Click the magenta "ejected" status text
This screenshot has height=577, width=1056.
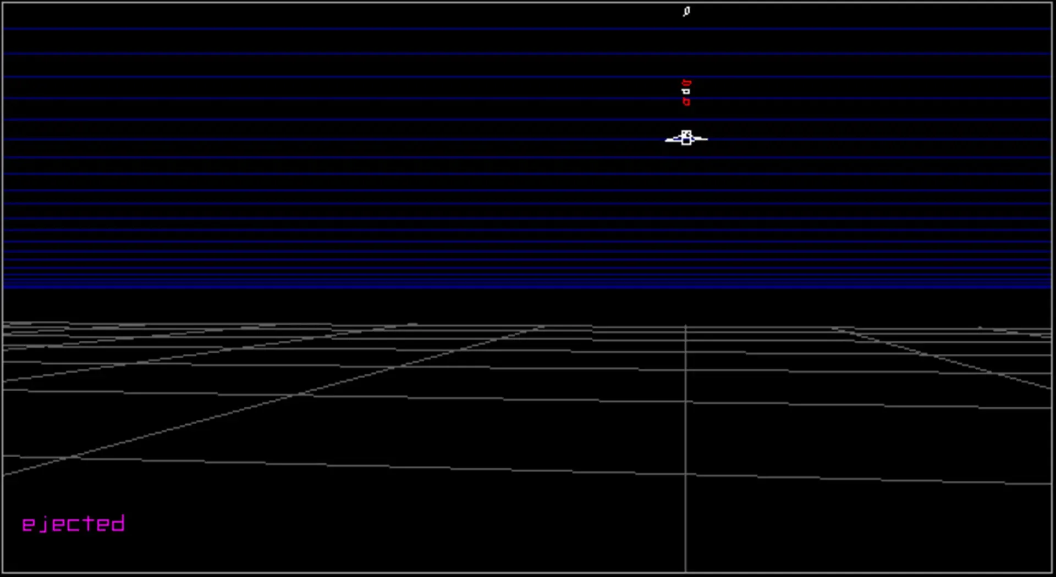point(73,524)
